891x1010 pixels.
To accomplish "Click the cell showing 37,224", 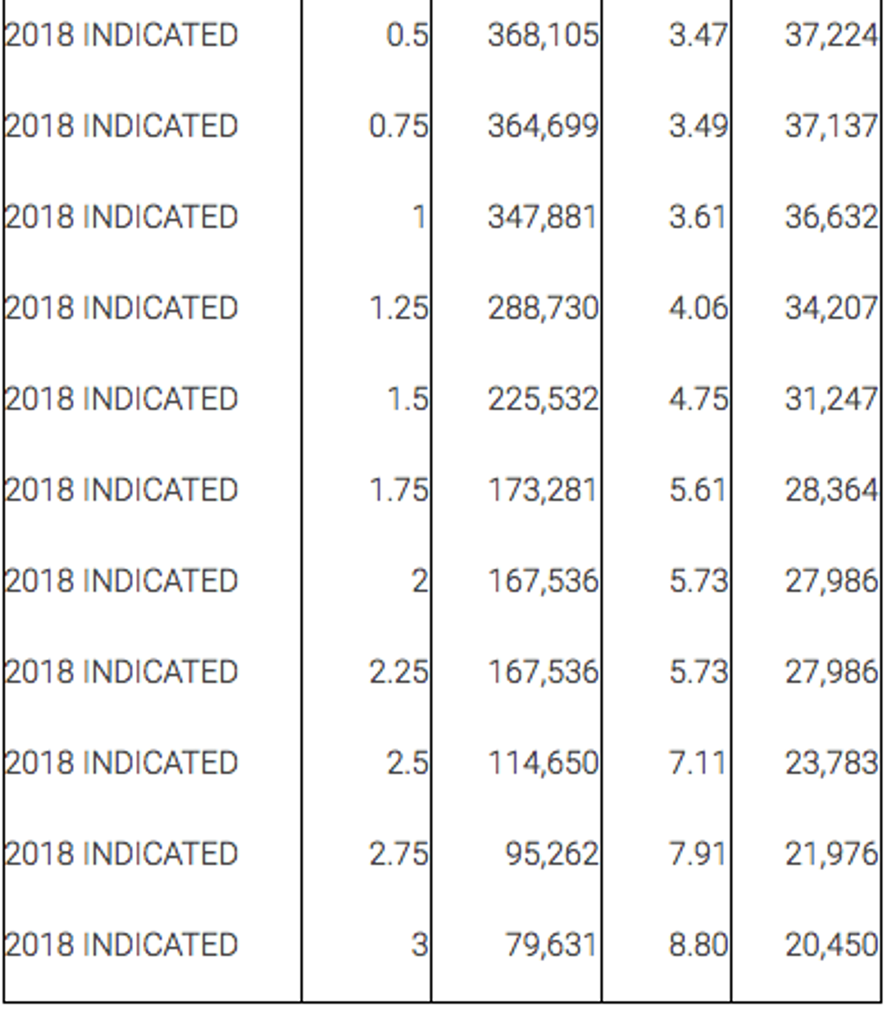I will [x=831, y=36].
